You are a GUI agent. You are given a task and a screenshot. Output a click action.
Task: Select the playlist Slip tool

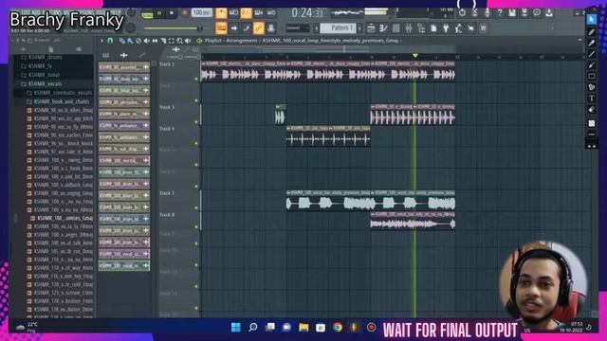(x=155, y=41)
